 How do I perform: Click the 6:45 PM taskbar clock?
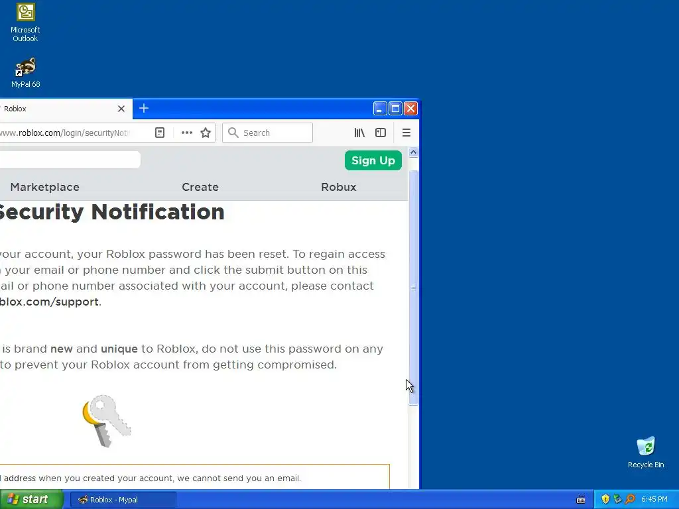click(x=654, y=500)
